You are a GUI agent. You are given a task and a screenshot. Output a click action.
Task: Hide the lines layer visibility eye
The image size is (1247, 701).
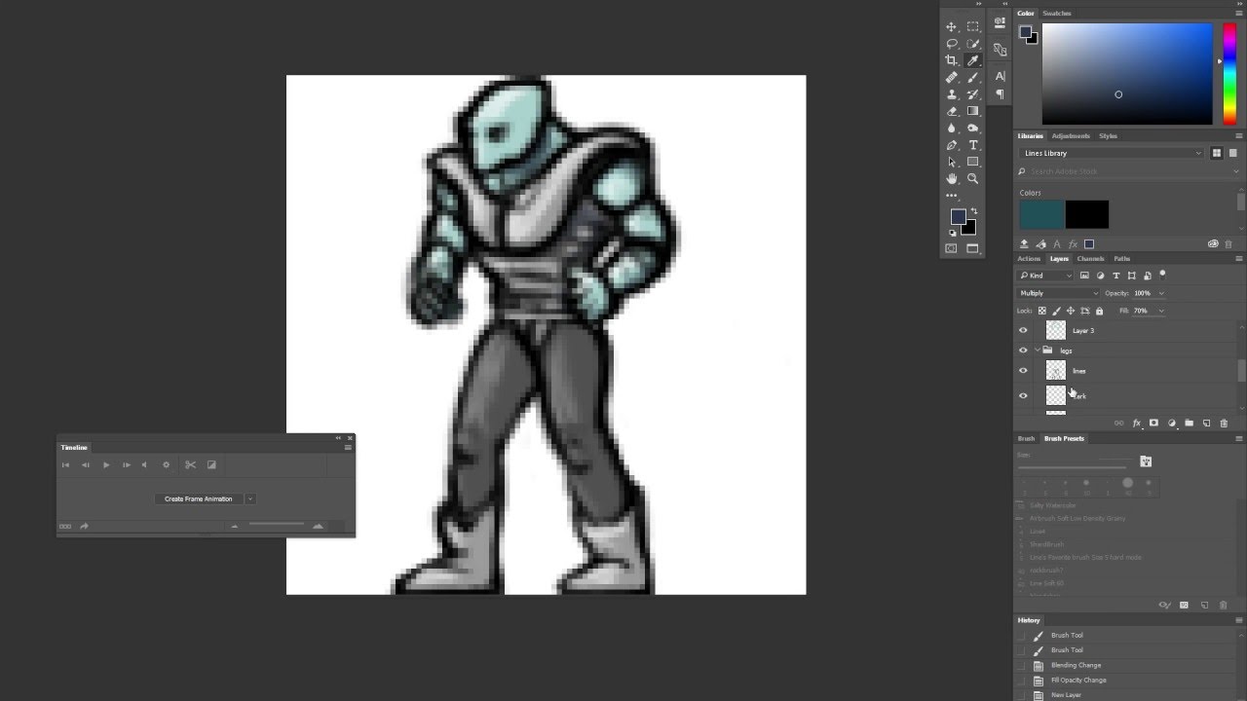click(1023, 371)
